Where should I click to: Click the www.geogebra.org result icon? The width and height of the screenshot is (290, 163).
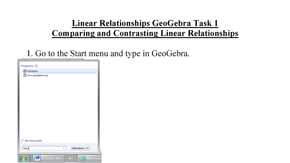point(25,75)
